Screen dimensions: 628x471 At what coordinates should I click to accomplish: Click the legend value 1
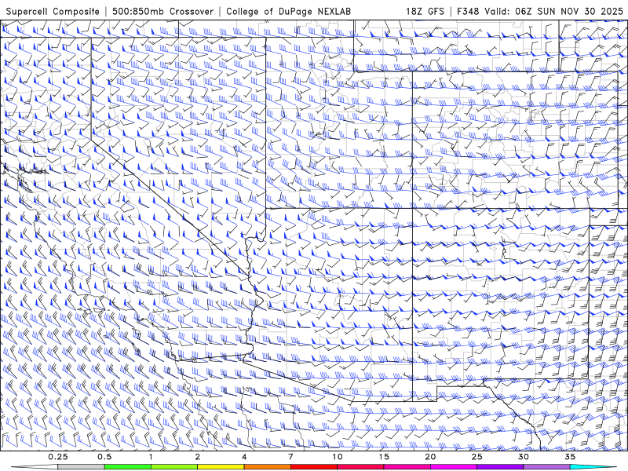151,457
